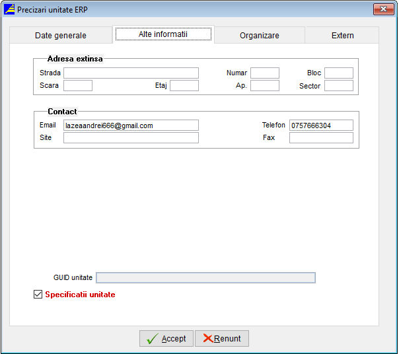Select the Scara input field
This screenshot has height=354, width=399.
point(77,85)
